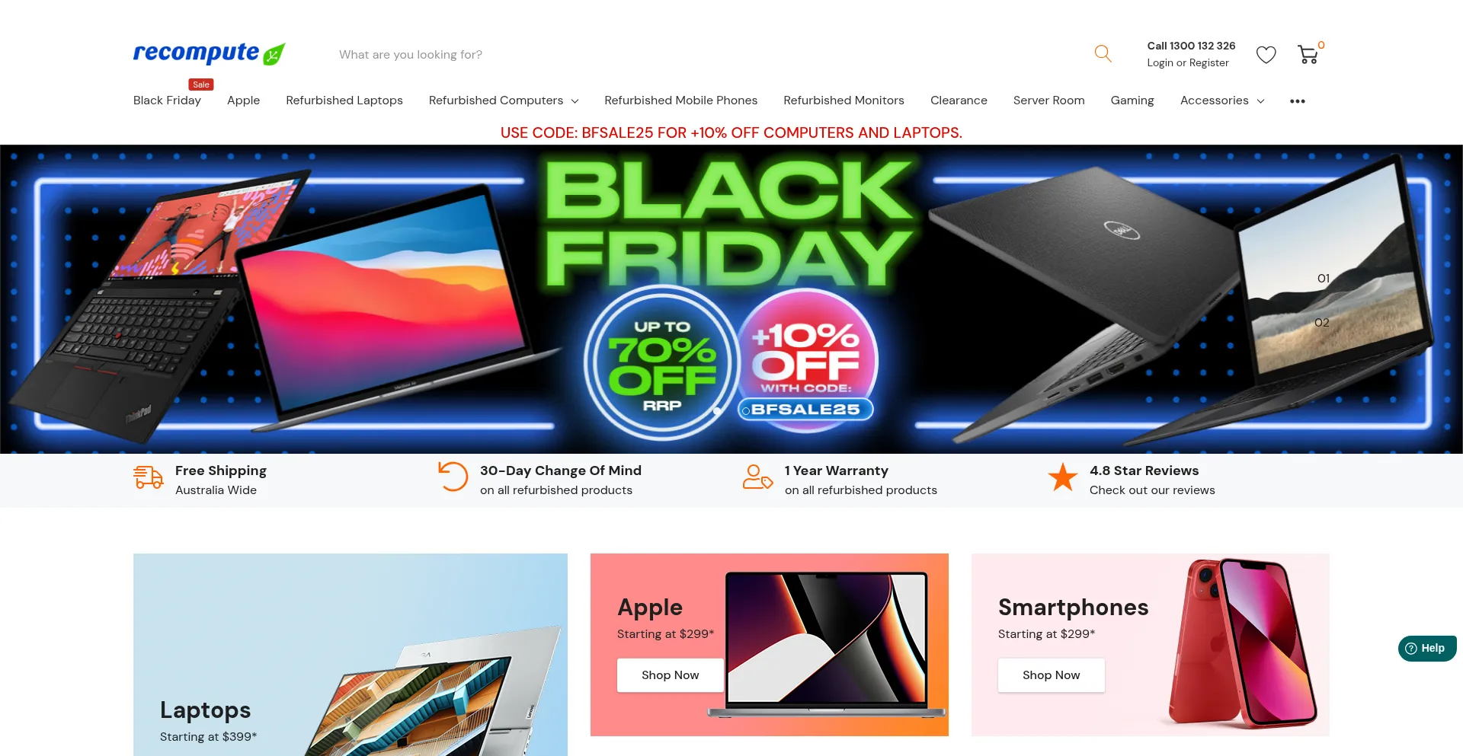Click Shop Now under Smartphones
The height and width of the screenshot is (756, 1463).
1051,675
